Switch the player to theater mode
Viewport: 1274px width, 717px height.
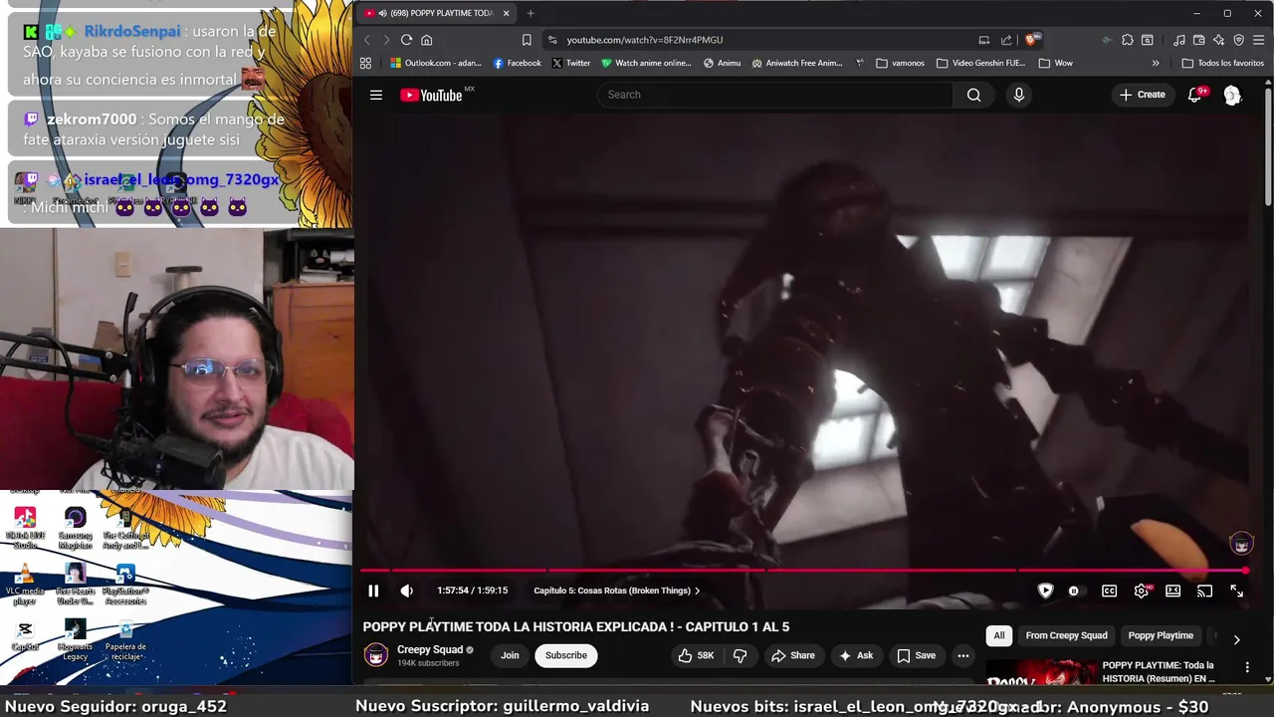[x=1172, y=591]
